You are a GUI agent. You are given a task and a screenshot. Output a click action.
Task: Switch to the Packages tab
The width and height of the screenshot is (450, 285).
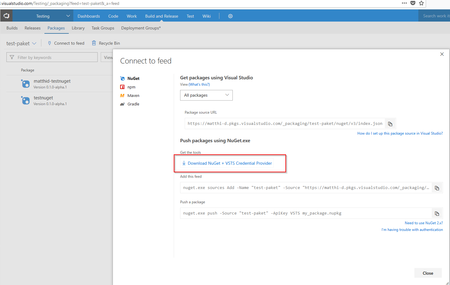coord(56,28)
